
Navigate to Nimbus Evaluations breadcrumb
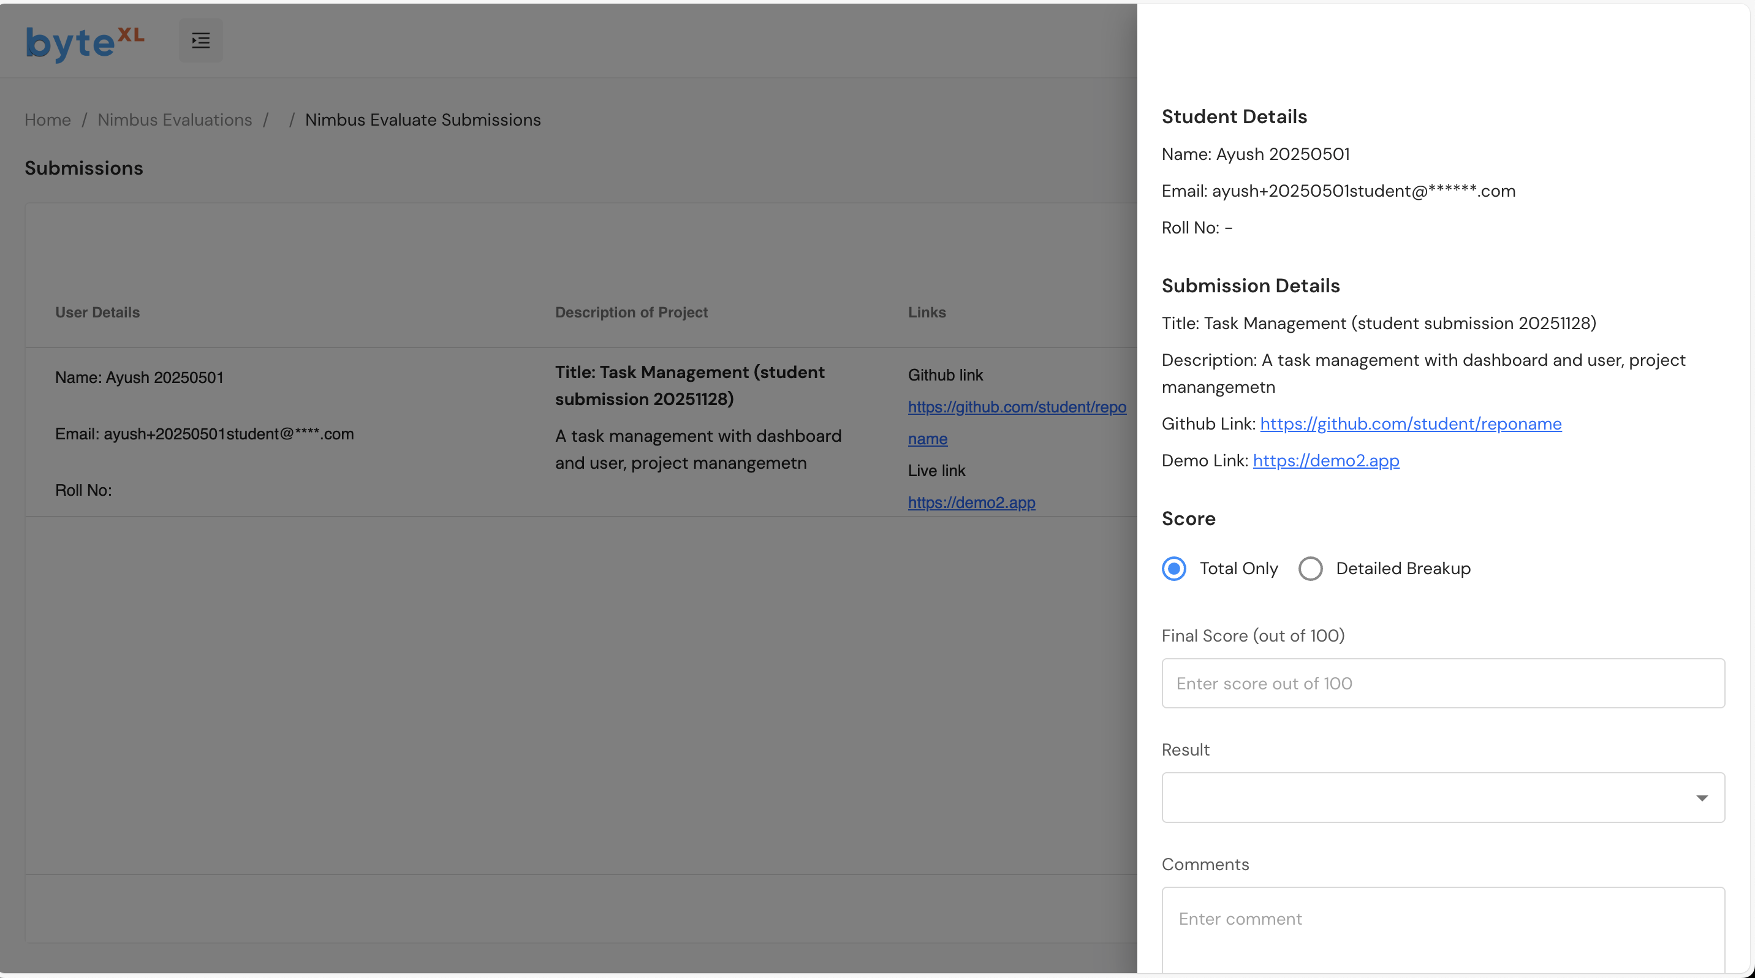[175, 120]
